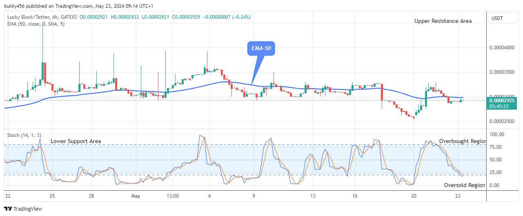
Task: Click the May label on time axis
Action: point(136,196)
